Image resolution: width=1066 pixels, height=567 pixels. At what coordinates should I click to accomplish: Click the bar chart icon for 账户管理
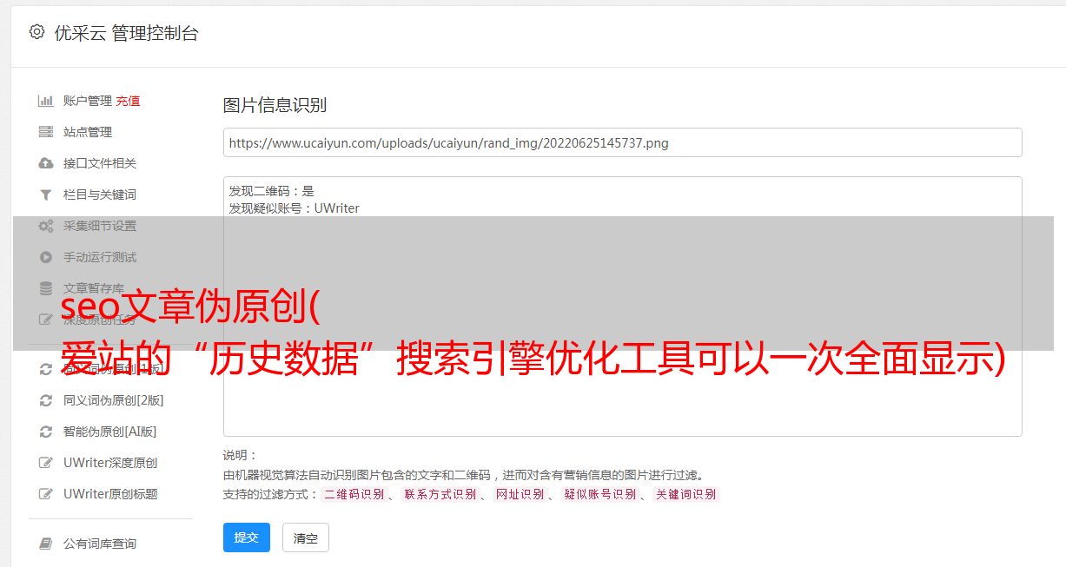[46, 101]
